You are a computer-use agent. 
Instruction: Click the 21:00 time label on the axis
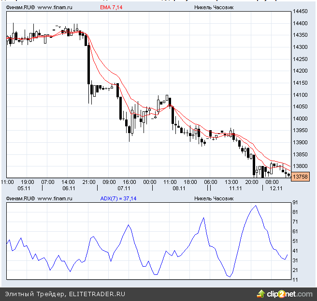(x=89, y=182)
